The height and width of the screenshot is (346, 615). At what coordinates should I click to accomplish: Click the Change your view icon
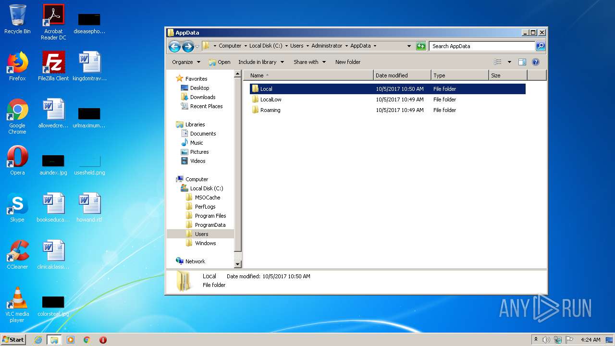498,62
